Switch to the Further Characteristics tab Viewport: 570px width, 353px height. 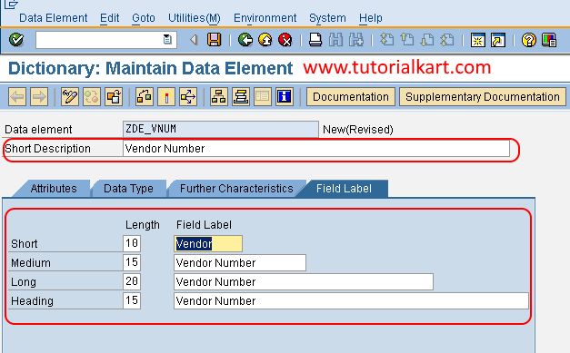coord(236,189)
